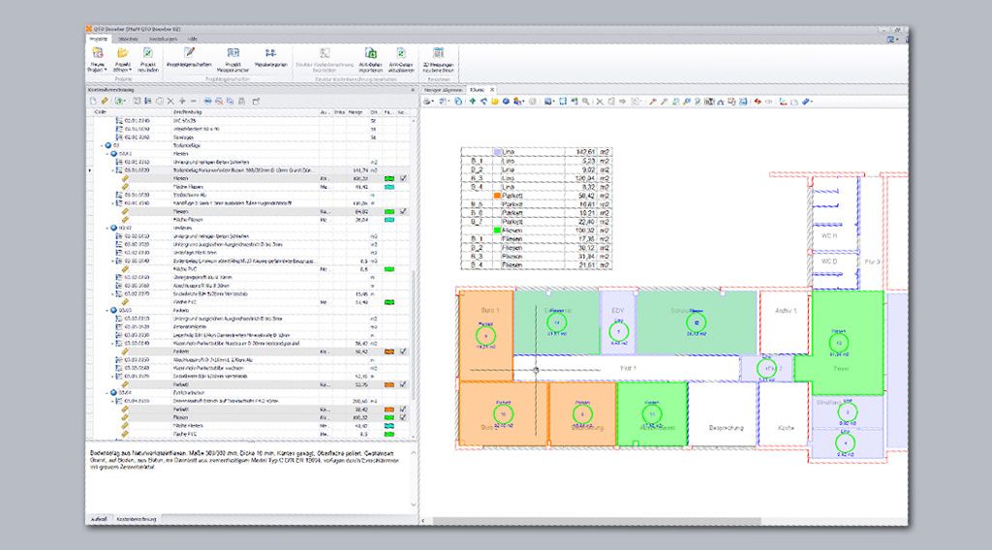Click the orange Parkett legend color swatch
The height and width of the screenshot is (550, 992).
tap(497, 195)
